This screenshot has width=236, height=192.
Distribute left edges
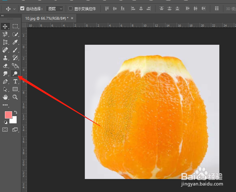[188, 8]
